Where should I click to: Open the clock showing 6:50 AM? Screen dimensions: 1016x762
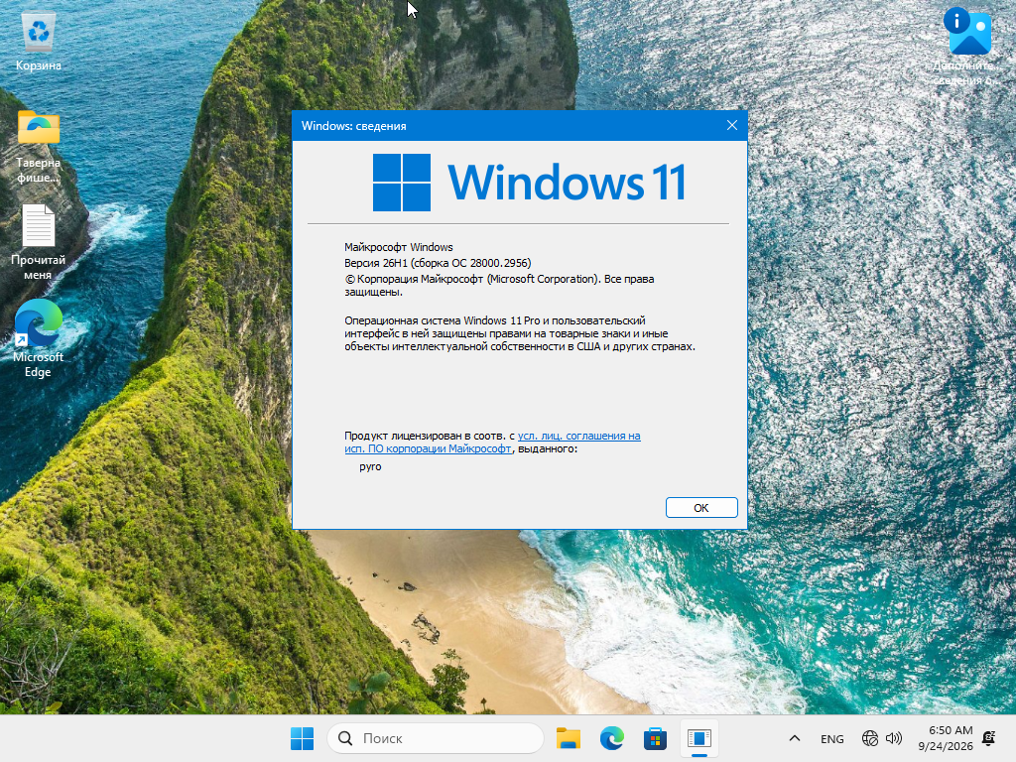(x=946, y=738)
